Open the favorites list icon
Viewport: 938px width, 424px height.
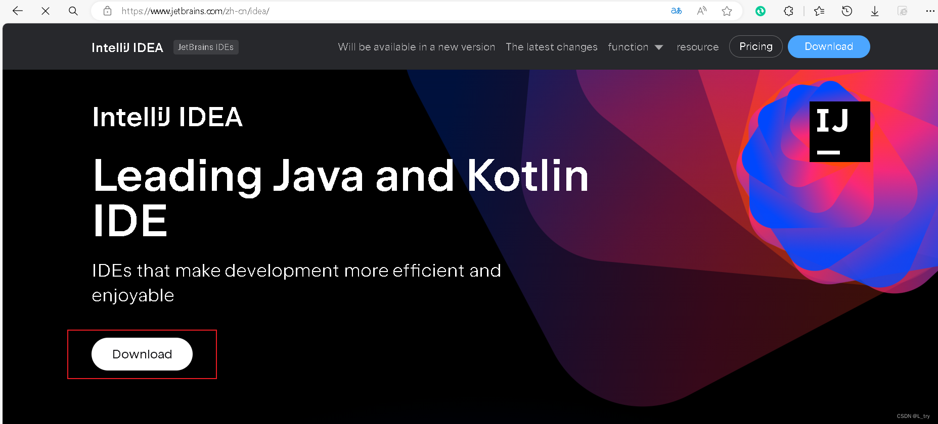pos(820,11)
